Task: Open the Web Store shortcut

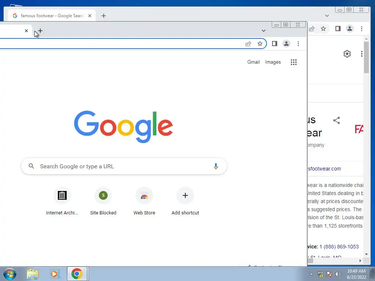Action: 144,202
